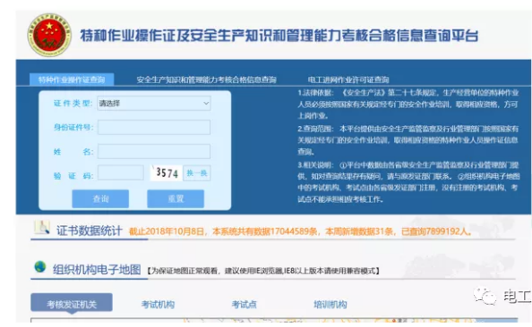
Task: Click the 查询 button
Action: coord(100,198)
